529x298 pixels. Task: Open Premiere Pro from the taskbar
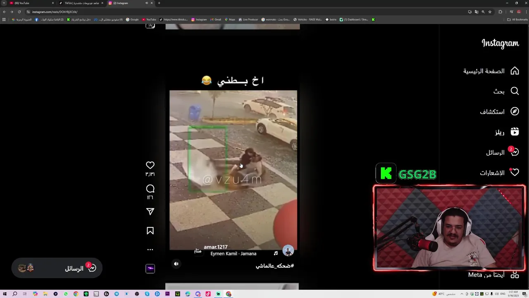coord(167,294)
